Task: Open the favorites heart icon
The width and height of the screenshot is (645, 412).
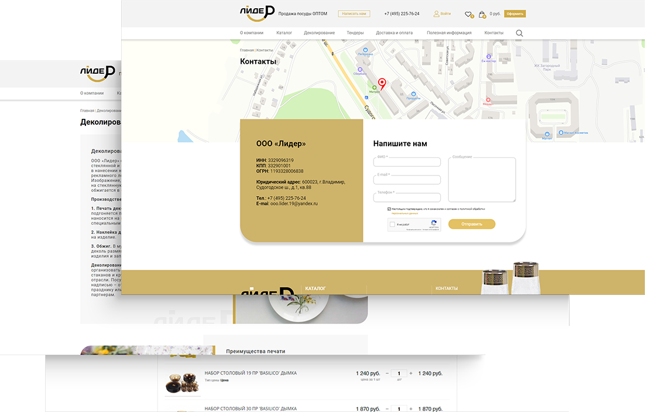Action: coord(468,14)
